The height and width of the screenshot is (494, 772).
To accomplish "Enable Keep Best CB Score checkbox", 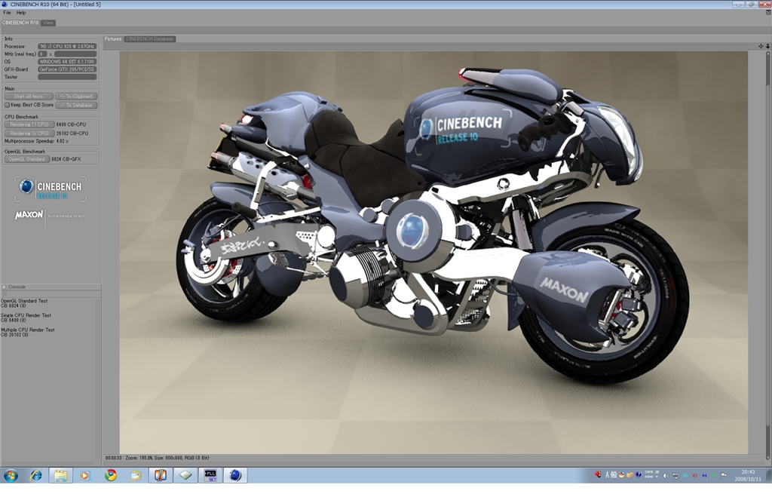I will pyautogui.click(x=7, y=105).
